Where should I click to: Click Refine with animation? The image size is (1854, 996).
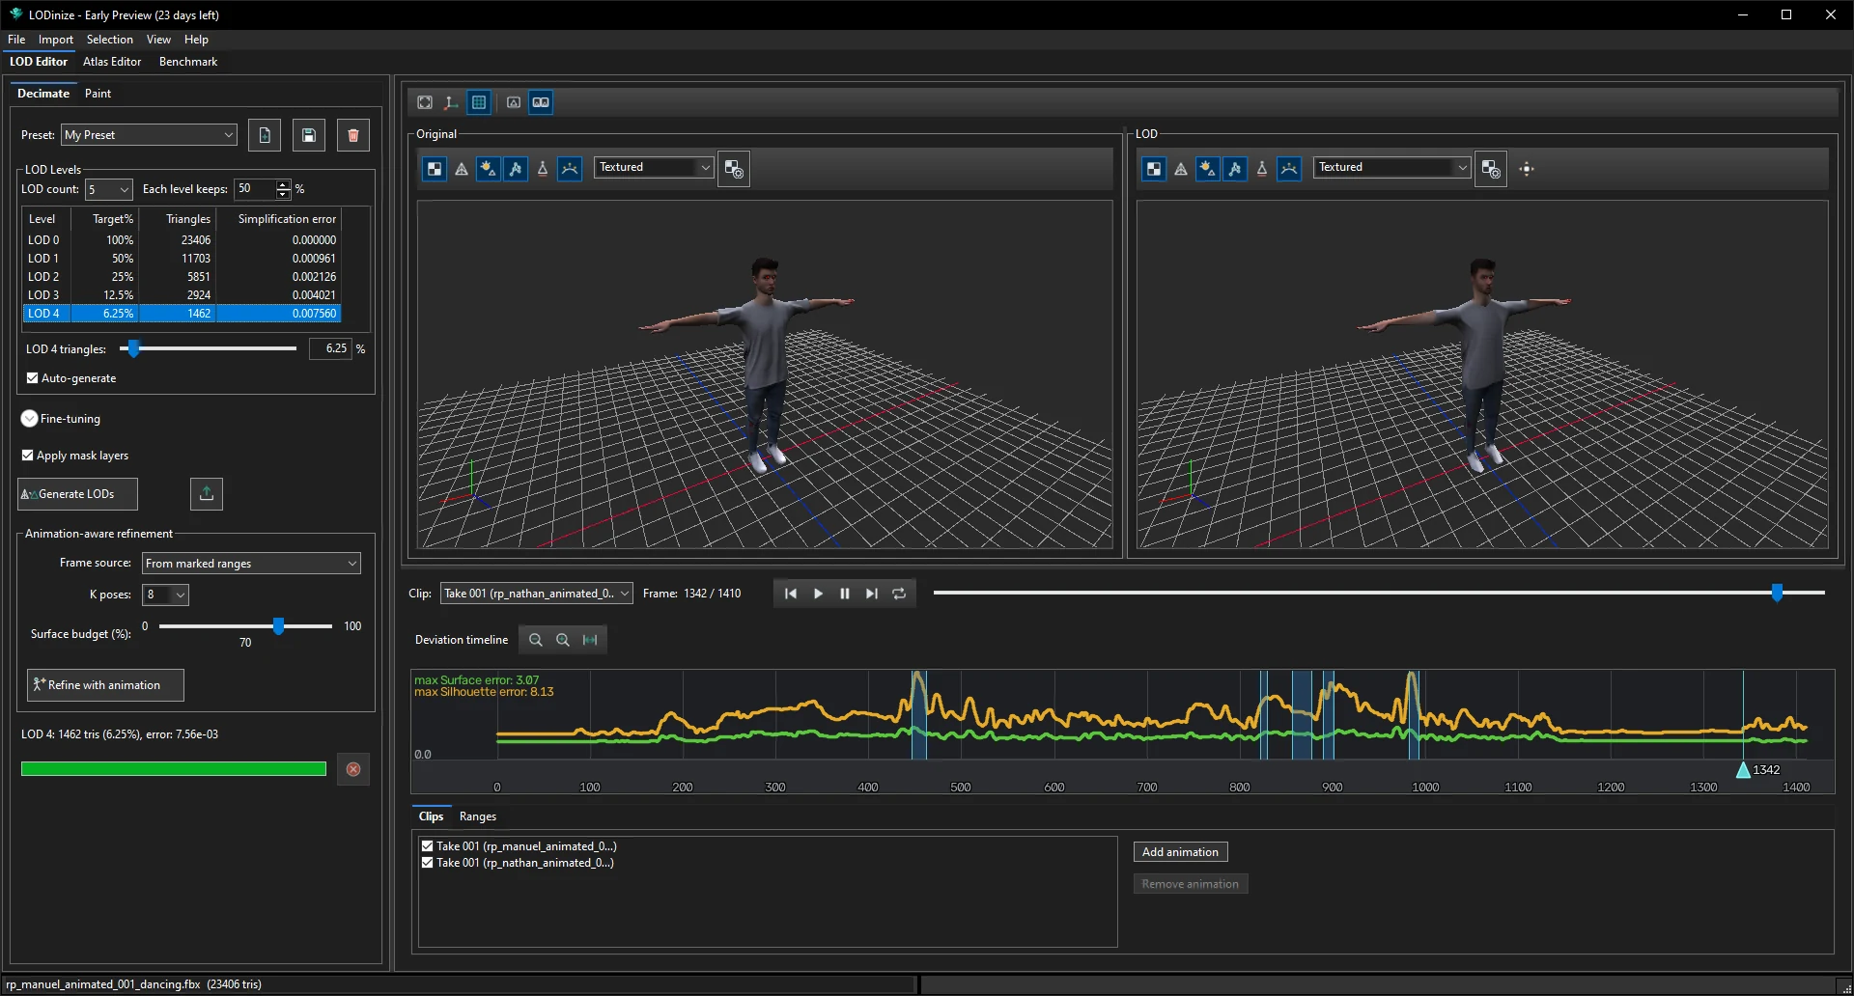(105, 685)
